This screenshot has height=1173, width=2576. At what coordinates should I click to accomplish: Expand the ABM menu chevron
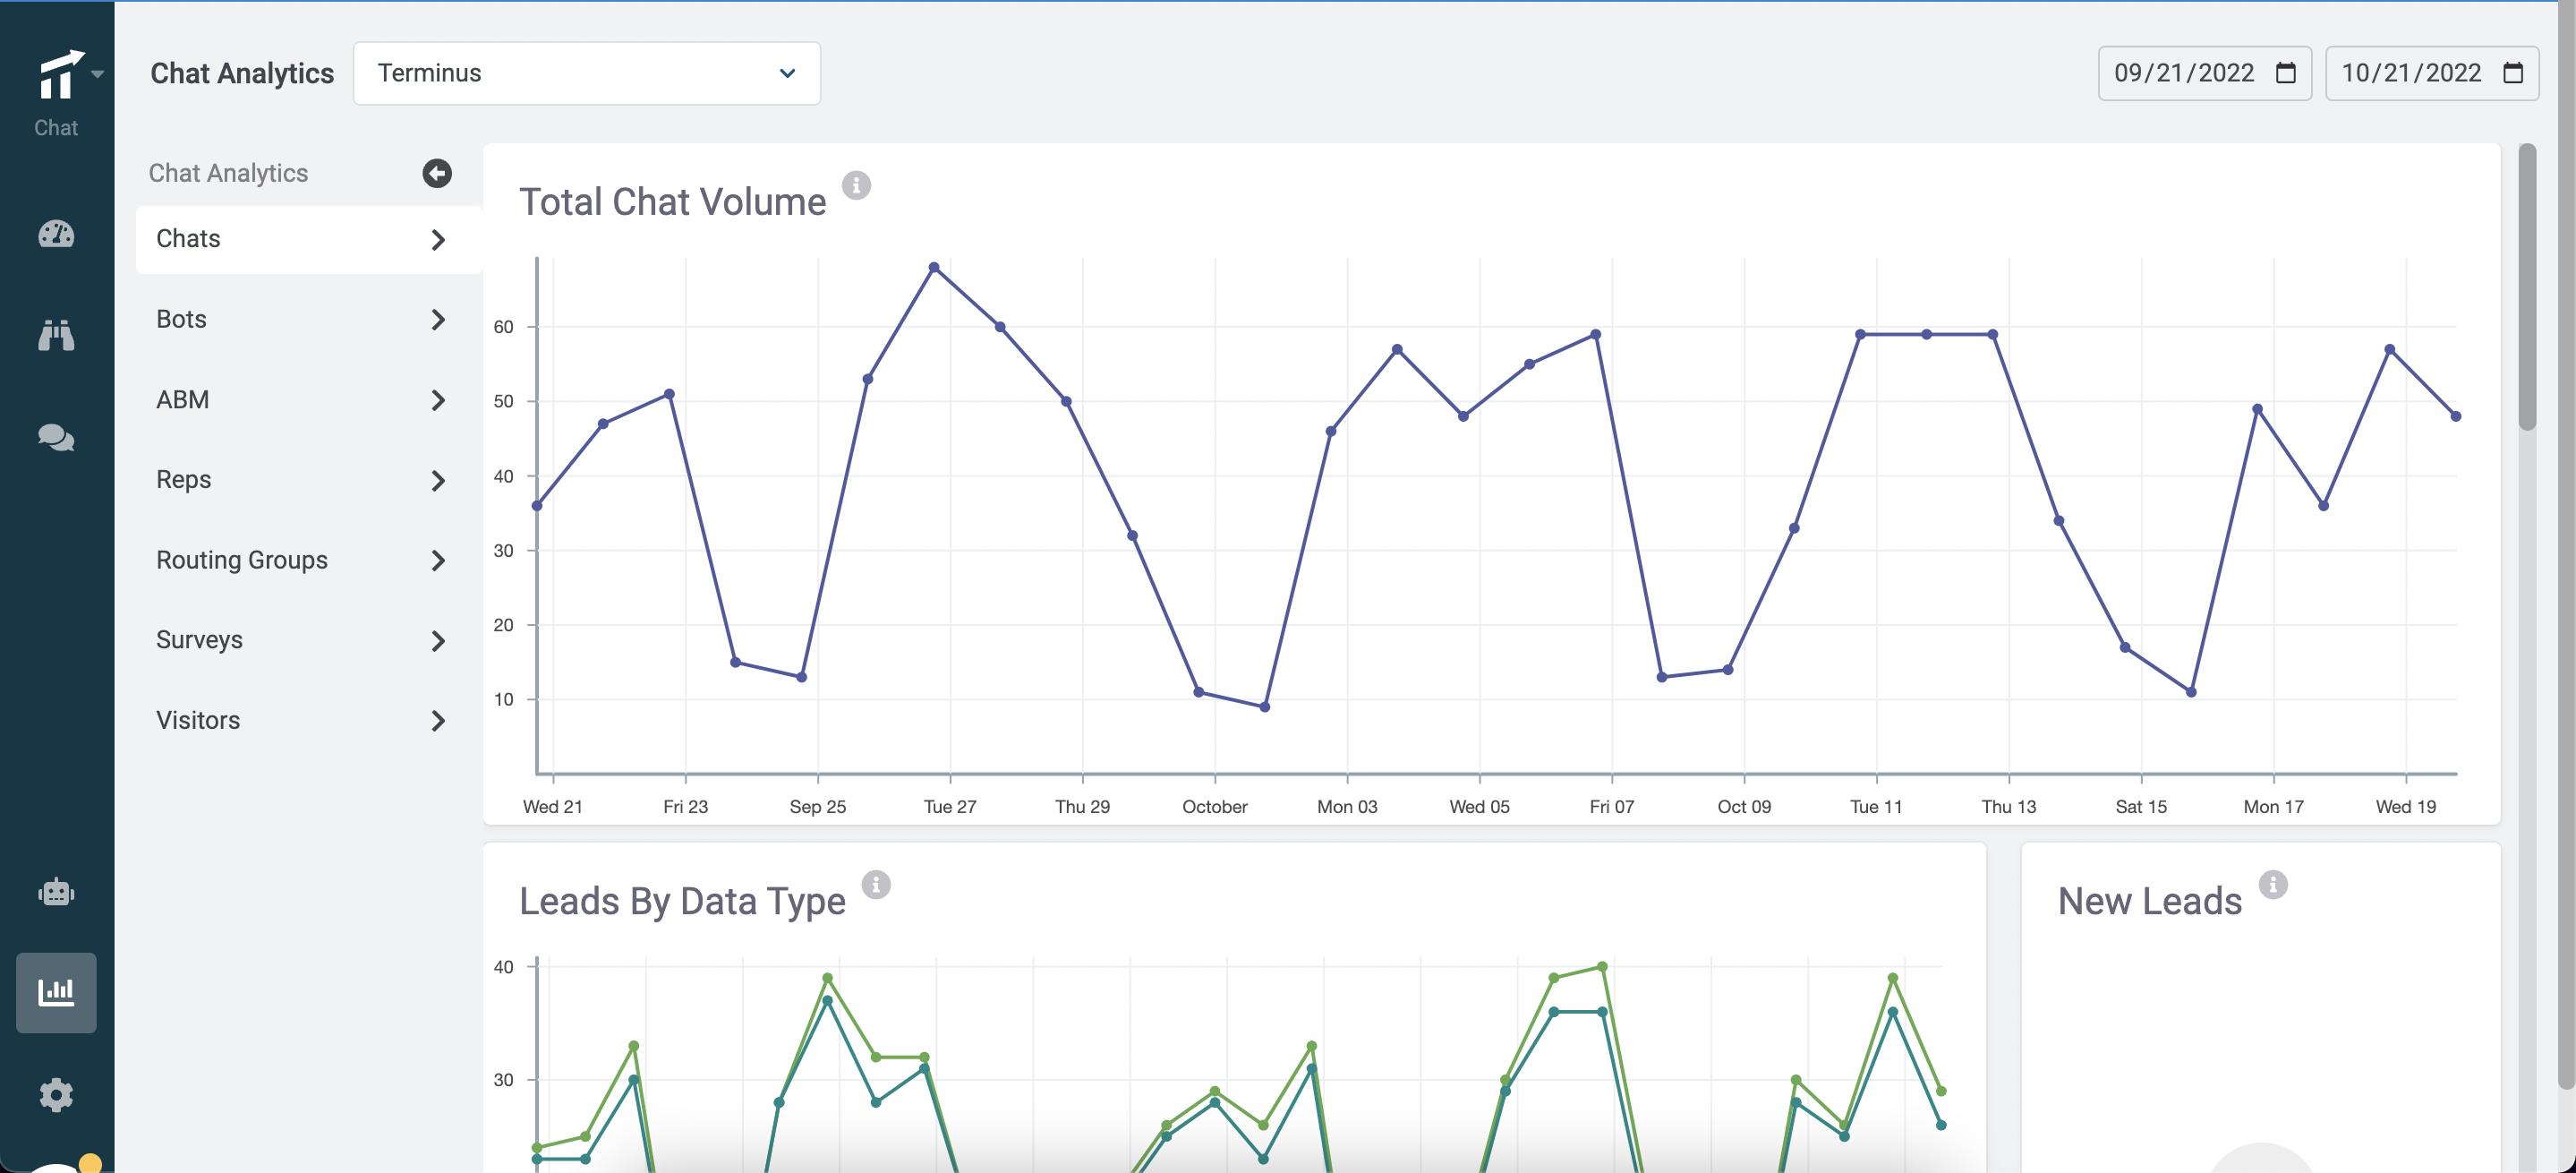click(x=438, y=400)
